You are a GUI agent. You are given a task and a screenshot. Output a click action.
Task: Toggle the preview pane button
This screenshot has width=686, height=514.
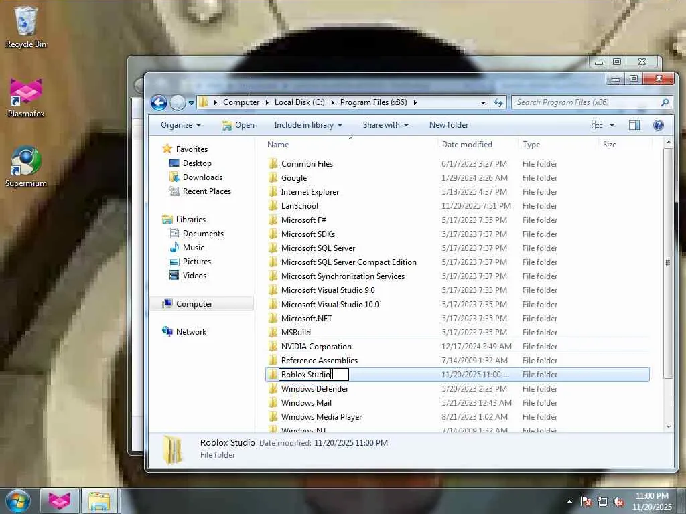634,125
